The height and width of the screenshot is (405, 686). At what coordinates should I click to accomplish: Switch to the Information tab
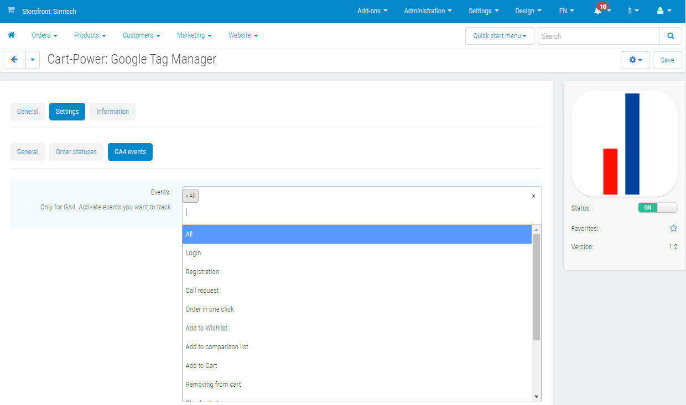(x=112, y=112)
